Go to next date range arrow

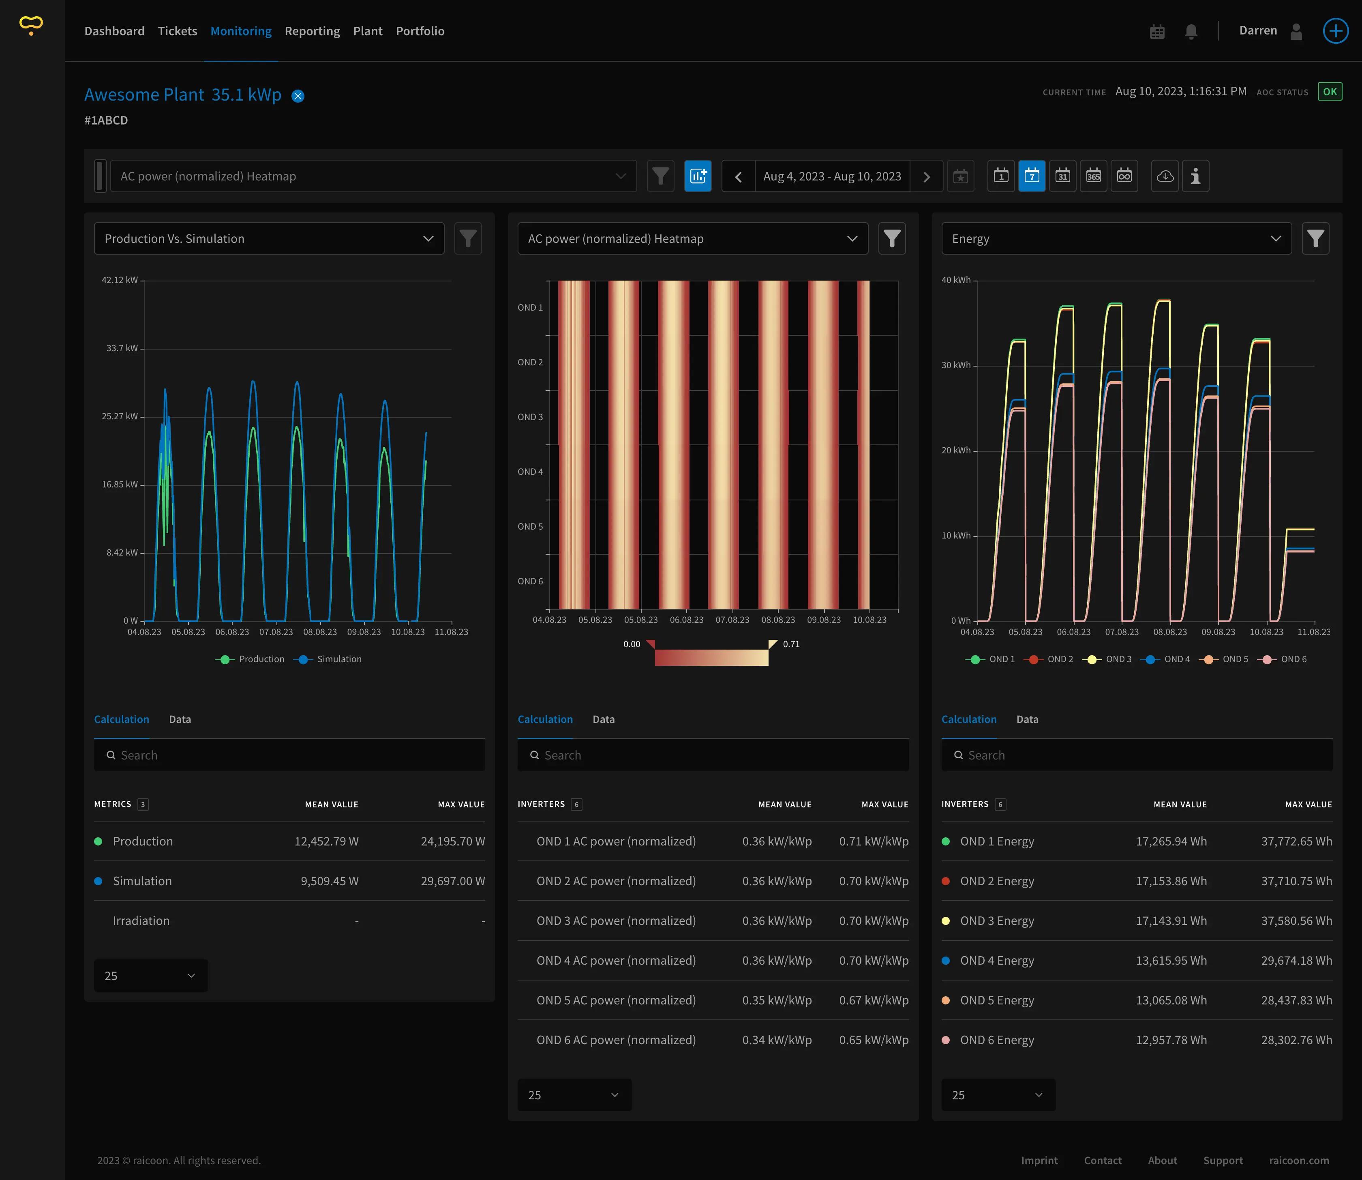(x=926, y=176)
